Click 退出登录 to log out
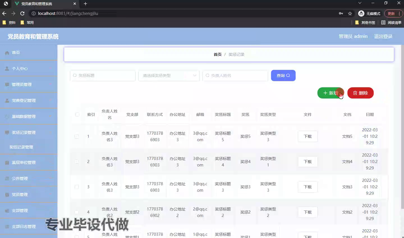This screenshot has width=404, height=238. coord(383,36)
